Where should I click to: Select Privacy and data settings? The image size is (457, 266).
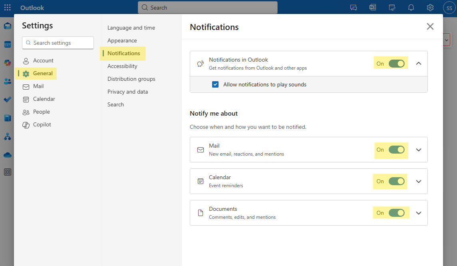click(127, 92)
